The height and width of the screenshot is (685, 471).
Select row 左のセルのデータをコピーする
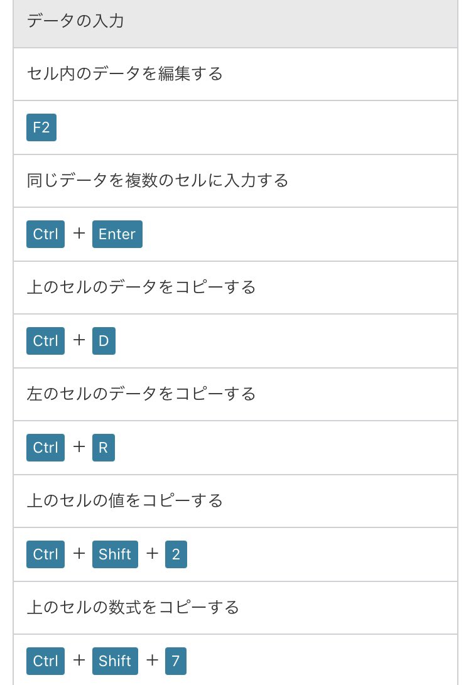[x=235, y=394]
